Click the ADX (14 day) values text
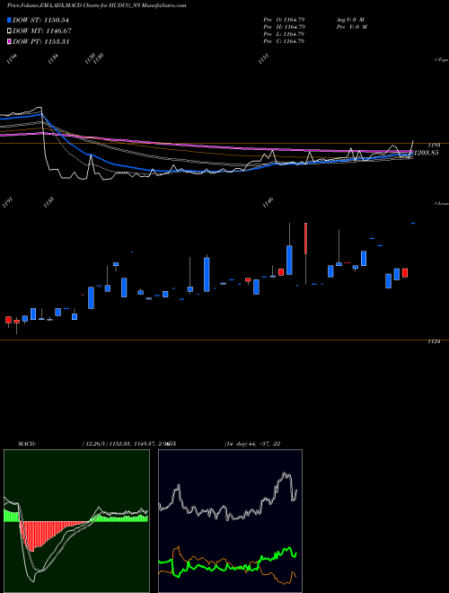This screenshot has width=449, height=593. pyautogui.click(x=252, y=444)
